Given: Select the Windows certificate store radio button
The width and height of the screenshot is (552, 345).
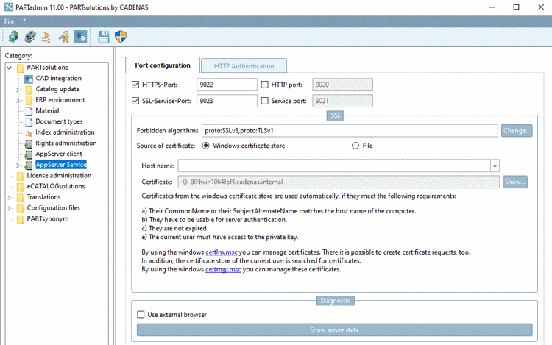Looking at the screenshot, I should (x=205, y=146).
